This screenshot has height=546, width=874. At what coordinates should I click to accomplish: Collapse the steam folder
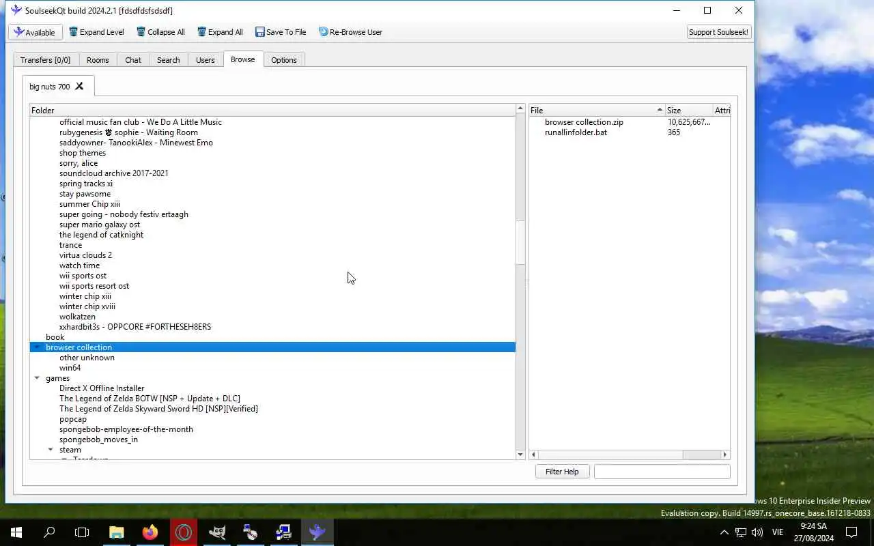(x=51, y=450)
